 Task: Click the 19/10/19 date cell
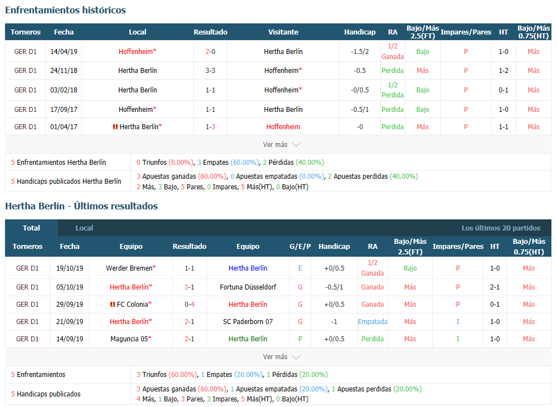[x=70, y=268]
